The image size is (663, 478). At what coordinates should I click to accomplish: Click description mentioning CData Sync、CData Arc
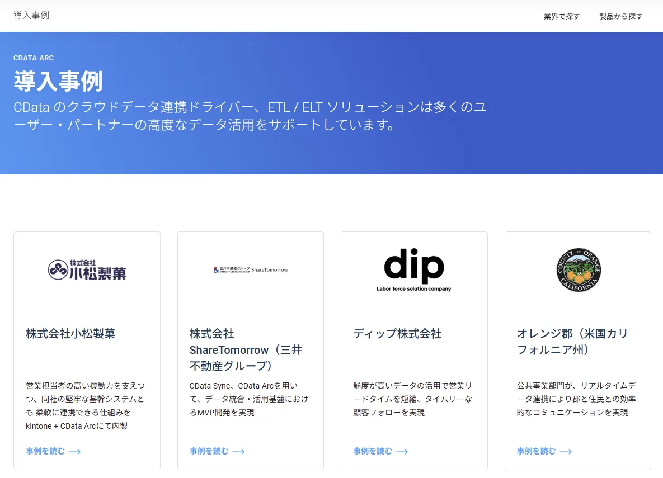point(249,399)
